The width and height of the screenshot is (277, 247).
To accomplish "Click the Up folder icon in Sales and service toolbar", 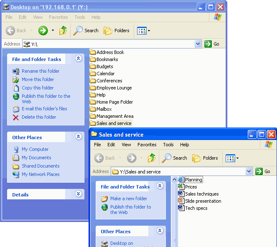I will tap(152, 158).
